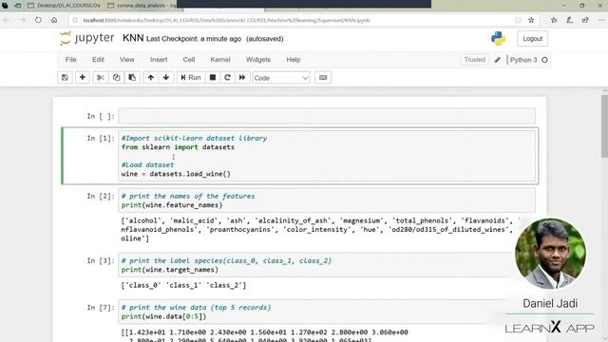Click the load_wine code line in cell 1
The image size is (608, 342).
(x=176, y=174)
